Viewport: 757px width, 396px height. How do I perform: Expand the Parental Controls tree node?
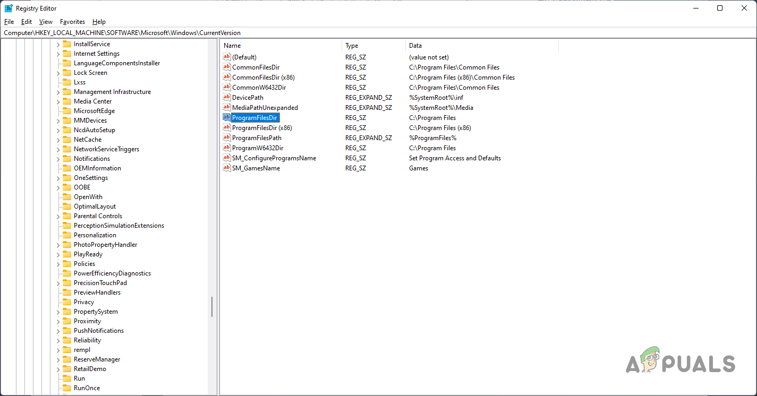click(x=58, y=216)
